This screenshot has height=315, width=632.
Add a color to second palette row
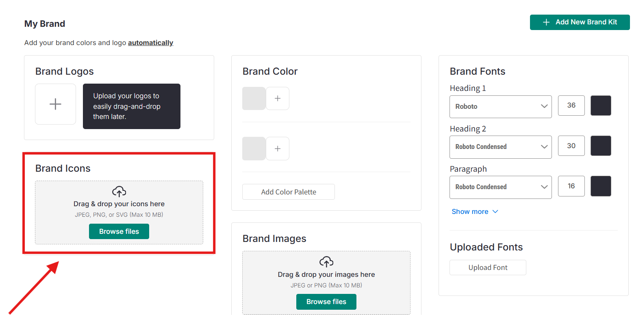[278, 149]
